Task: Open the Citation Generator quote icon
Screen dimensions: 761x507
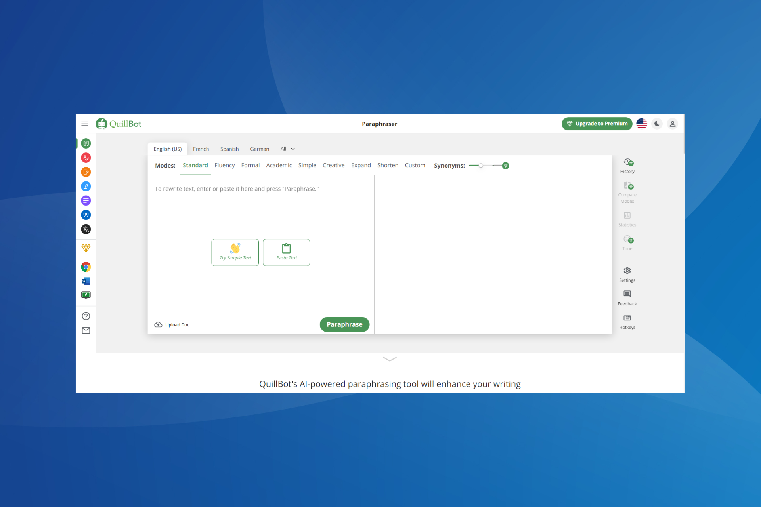Action: click(x=86, y=215)
